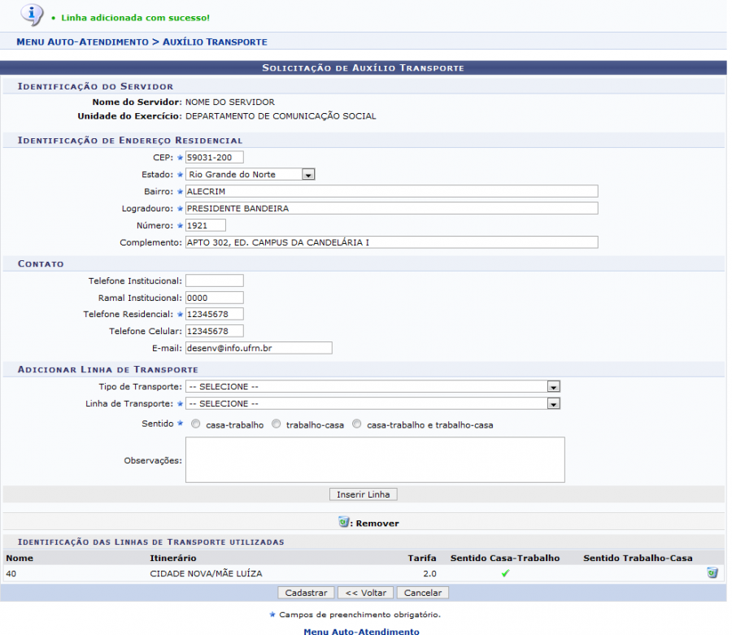Click the Cadastrar button
Image resolution: width=732 pixels, height=635 pixels.
pos(306,593)
